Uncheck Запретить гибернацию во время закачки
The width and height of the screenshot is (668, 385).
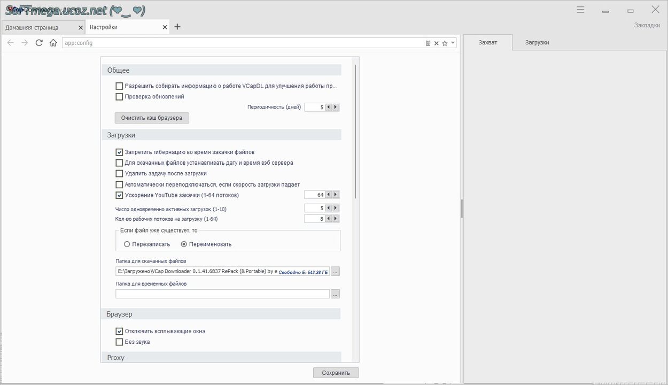[119, 152]
